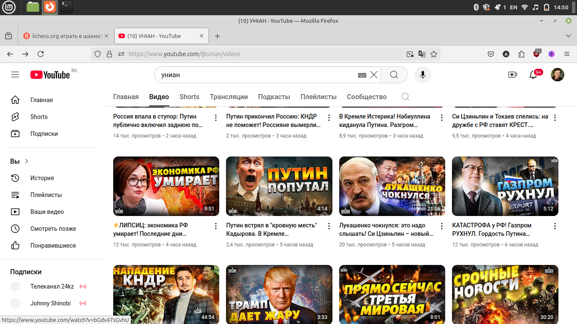Open the uBlock extension with 55 badge
The width and height of the screenshot is (577, 324).
click(536, 54)
